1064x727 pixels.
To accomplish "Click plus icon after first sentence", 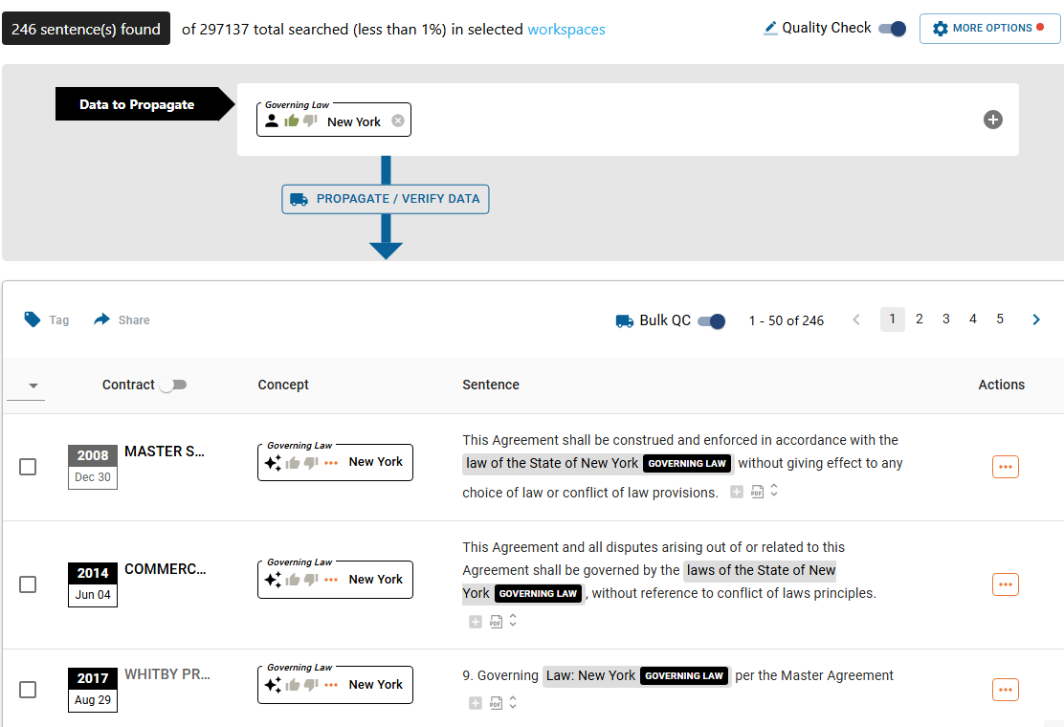I will (736, 492).
